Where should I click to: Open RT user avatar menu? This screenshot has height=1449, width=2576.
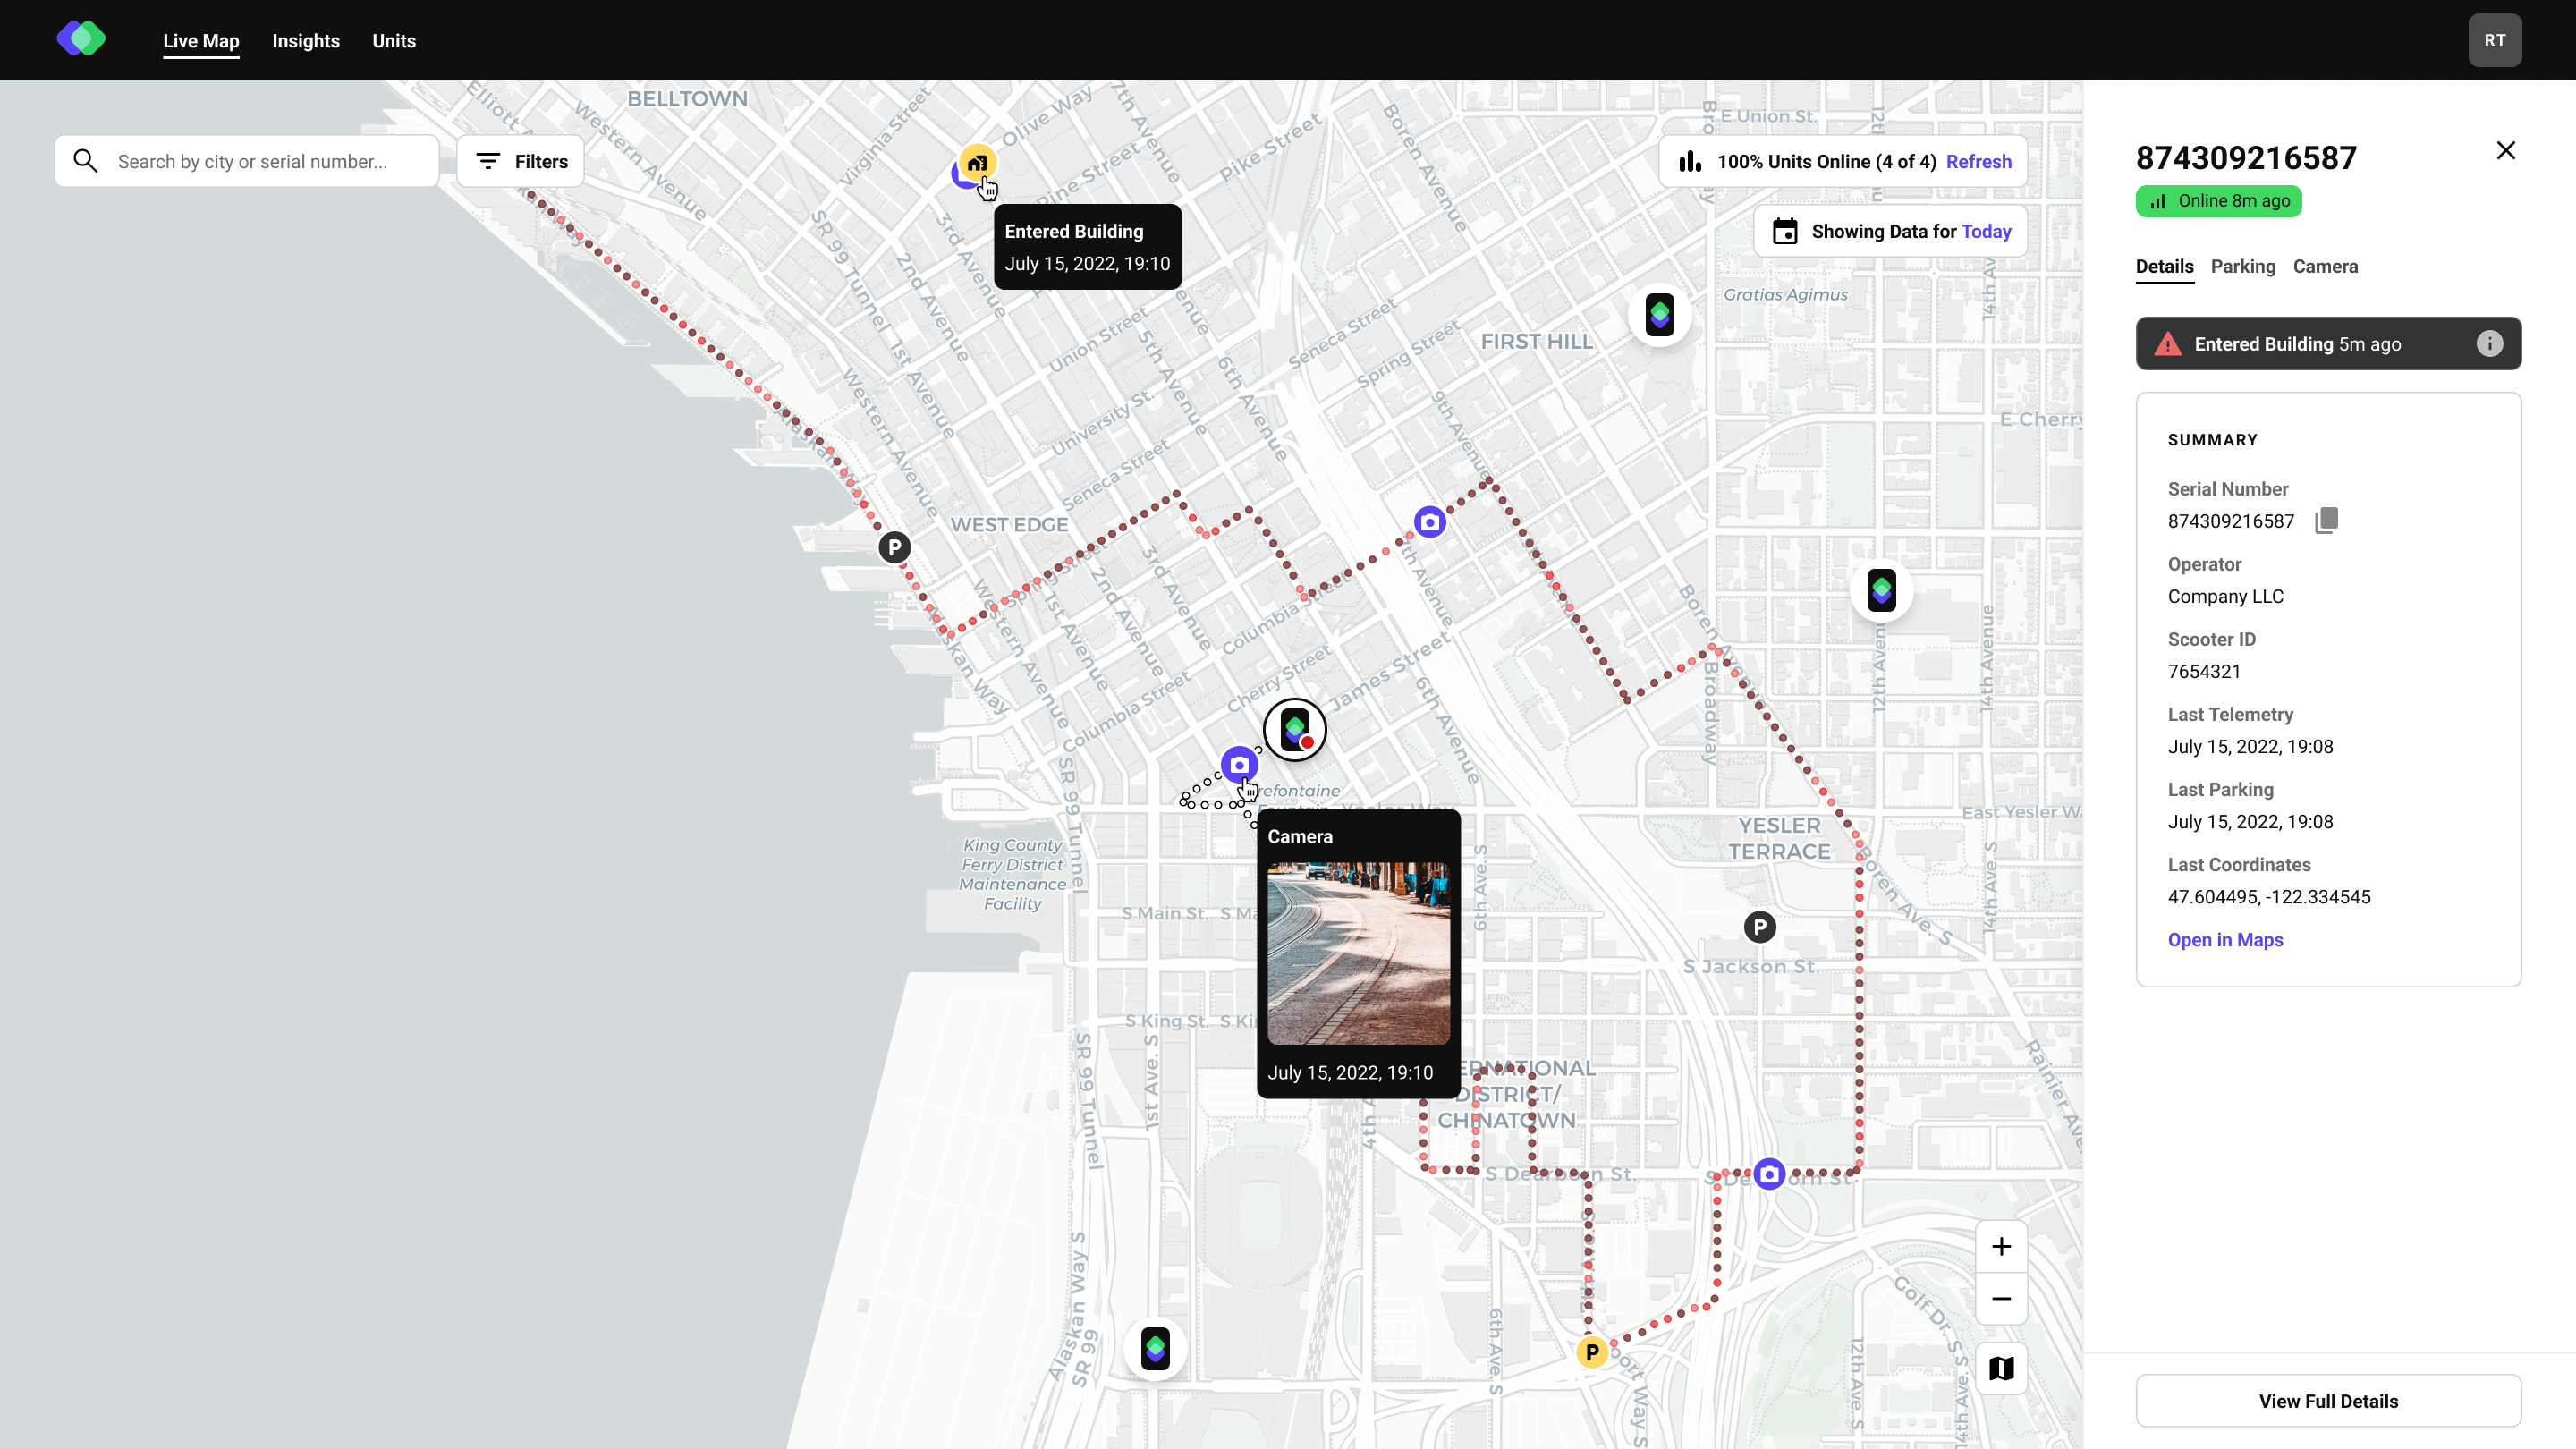(2494, 40)
